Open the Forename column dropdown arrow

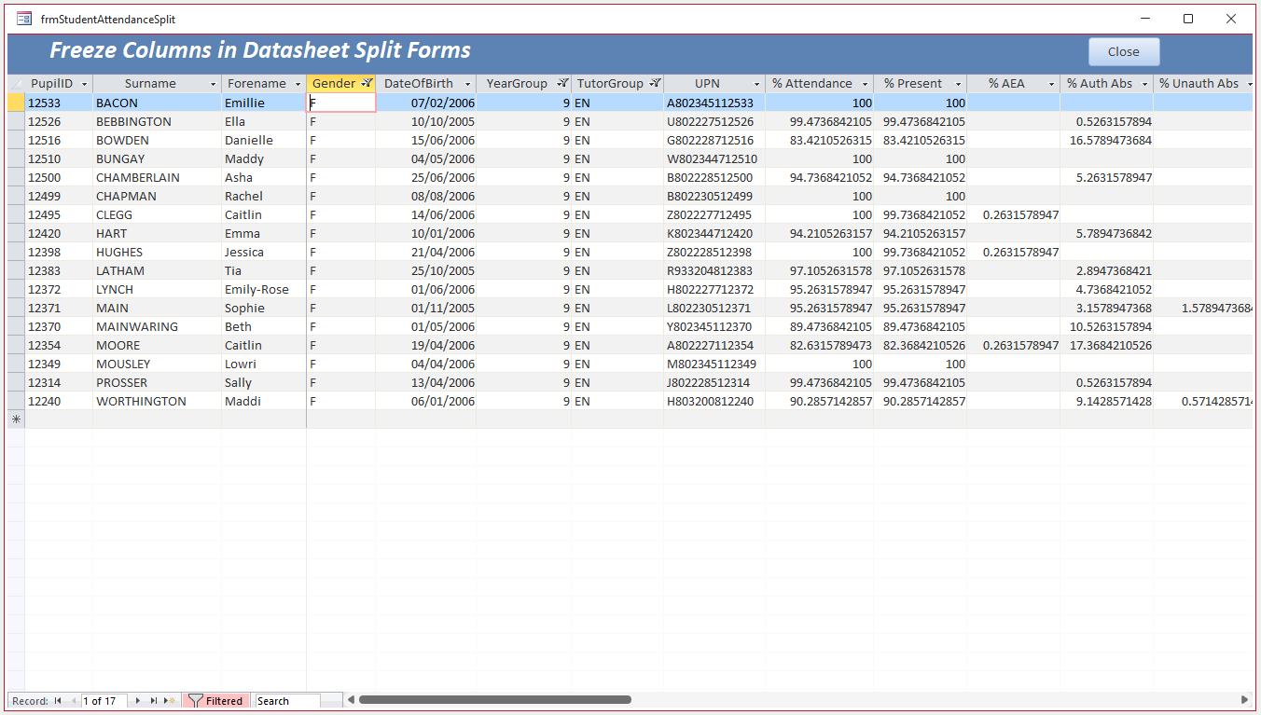pyautogui.click(x=298, y=84)
